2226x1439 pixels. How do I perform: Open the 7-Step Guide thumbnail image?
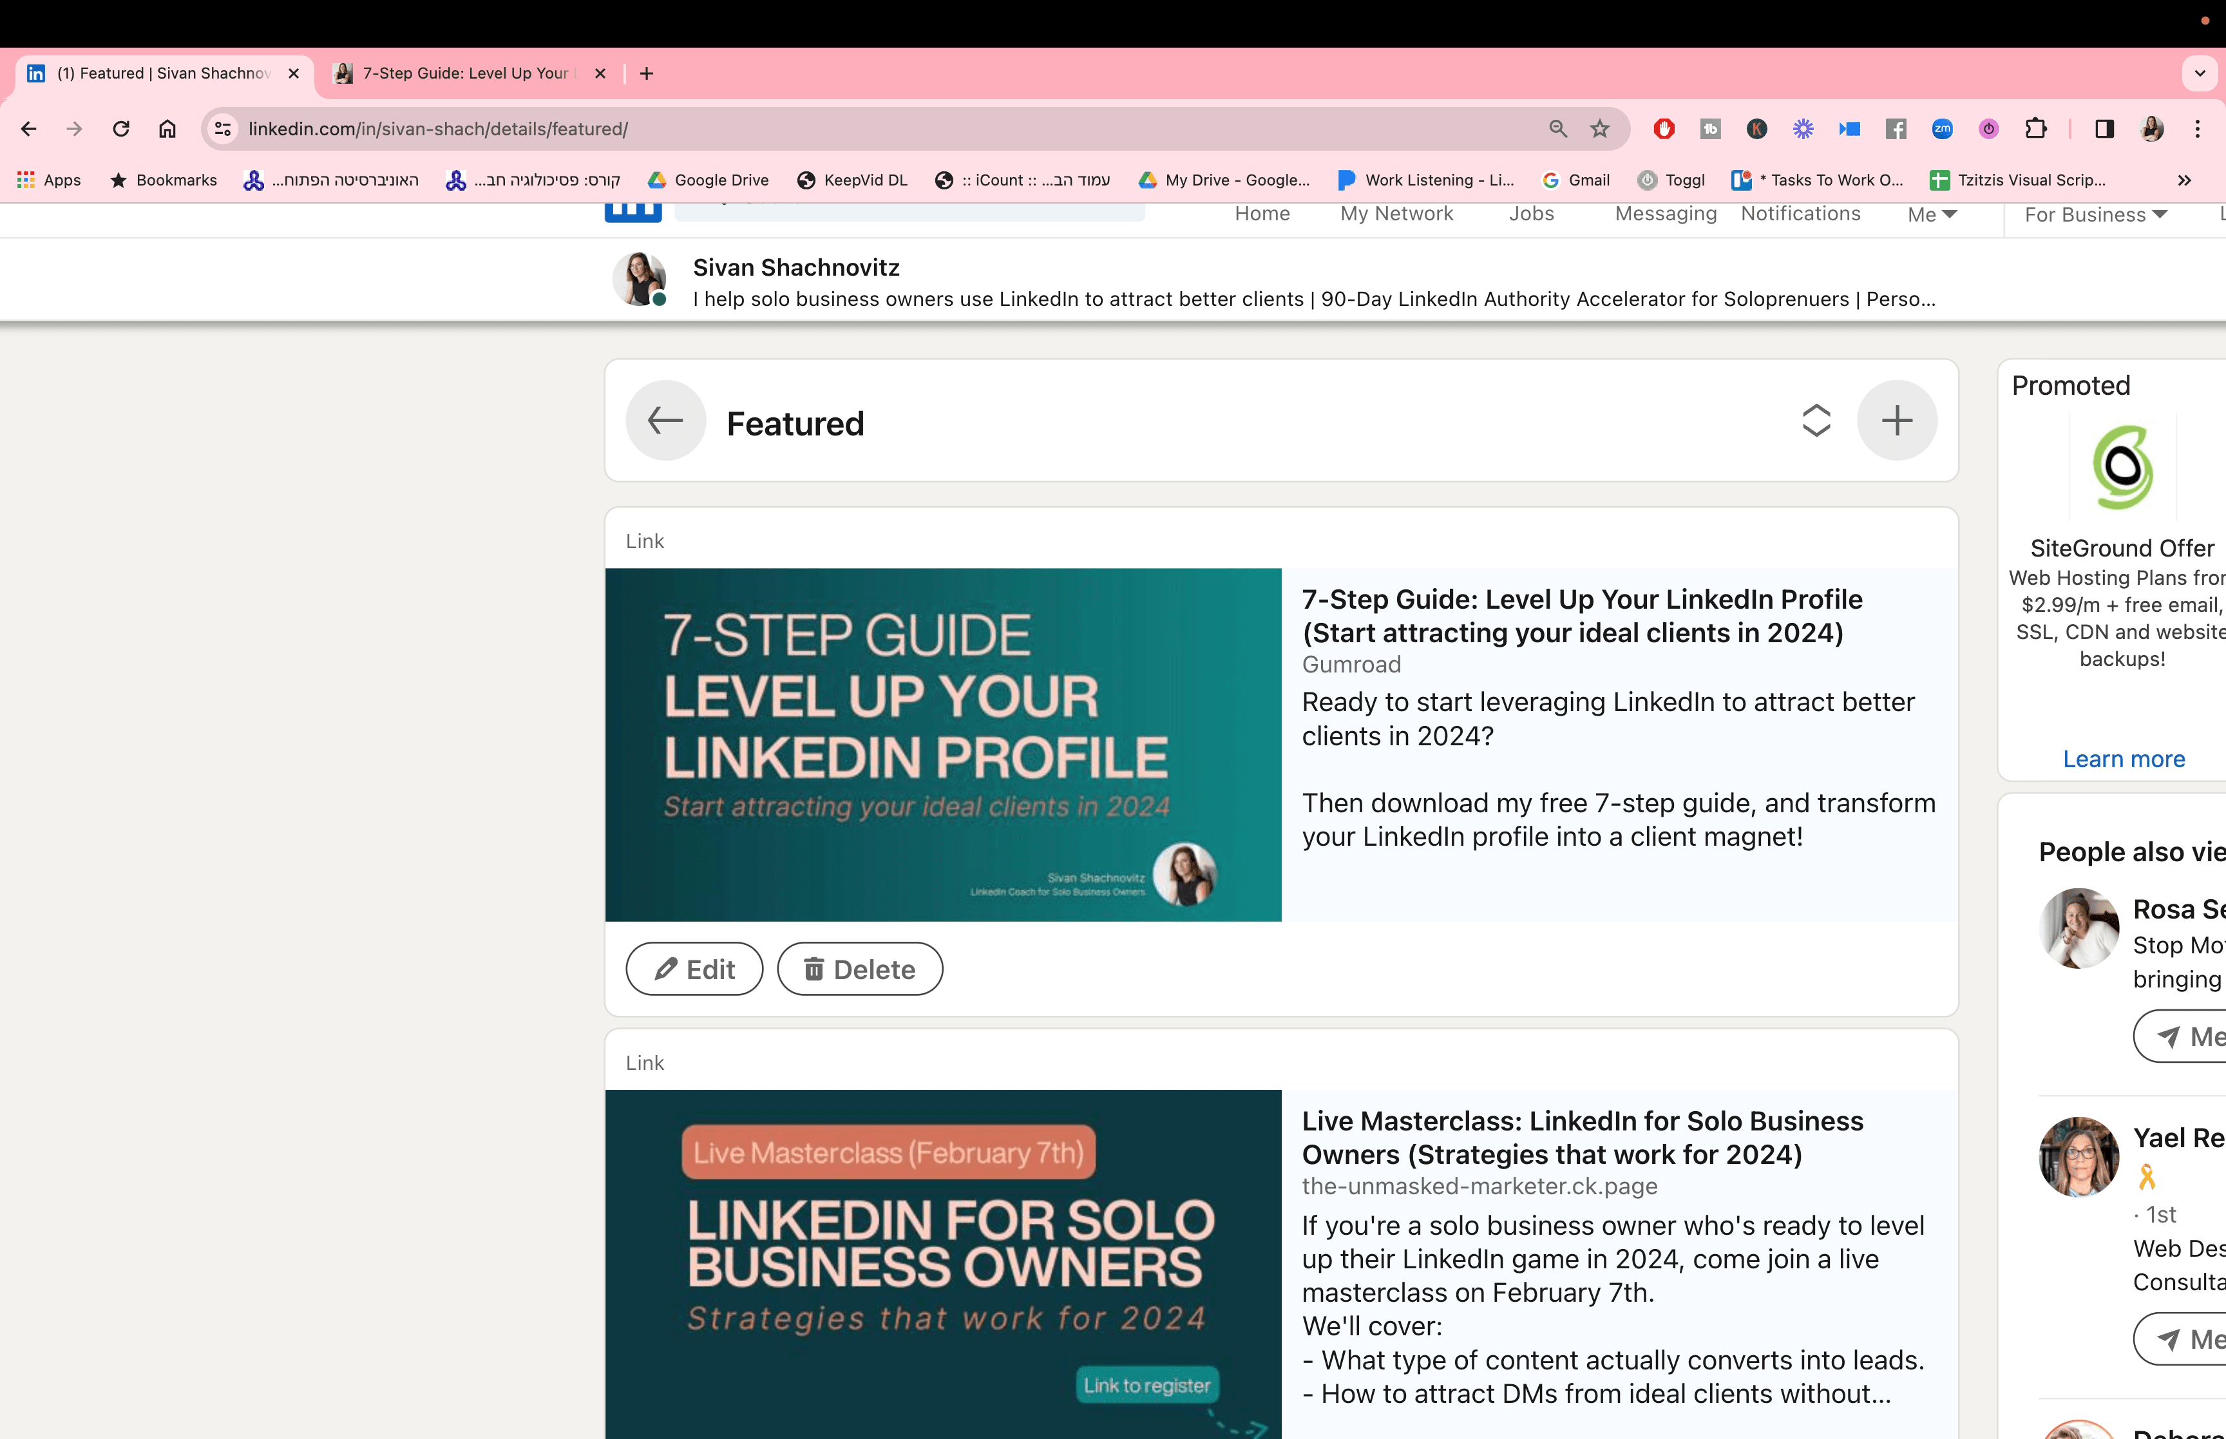[x=944, y=745]
